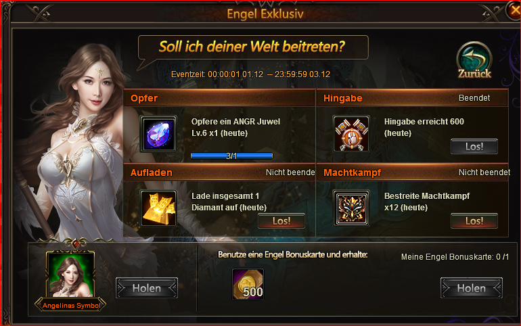Select the Machtkampf section header
Viewport: 521px width, 326px height.
(412, 172)
